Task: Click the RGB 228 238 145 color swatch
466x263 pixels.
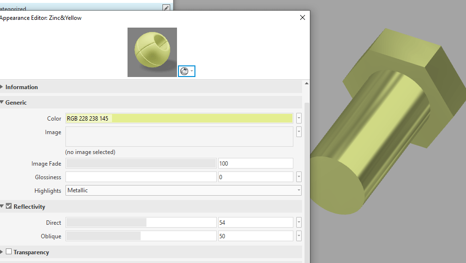Action: pyautogui.click(x=179, y=119)
